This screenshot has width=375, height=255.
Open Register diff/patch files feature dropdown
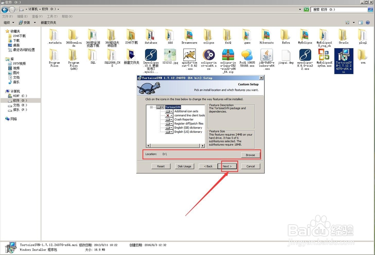(x=169, y=123)
